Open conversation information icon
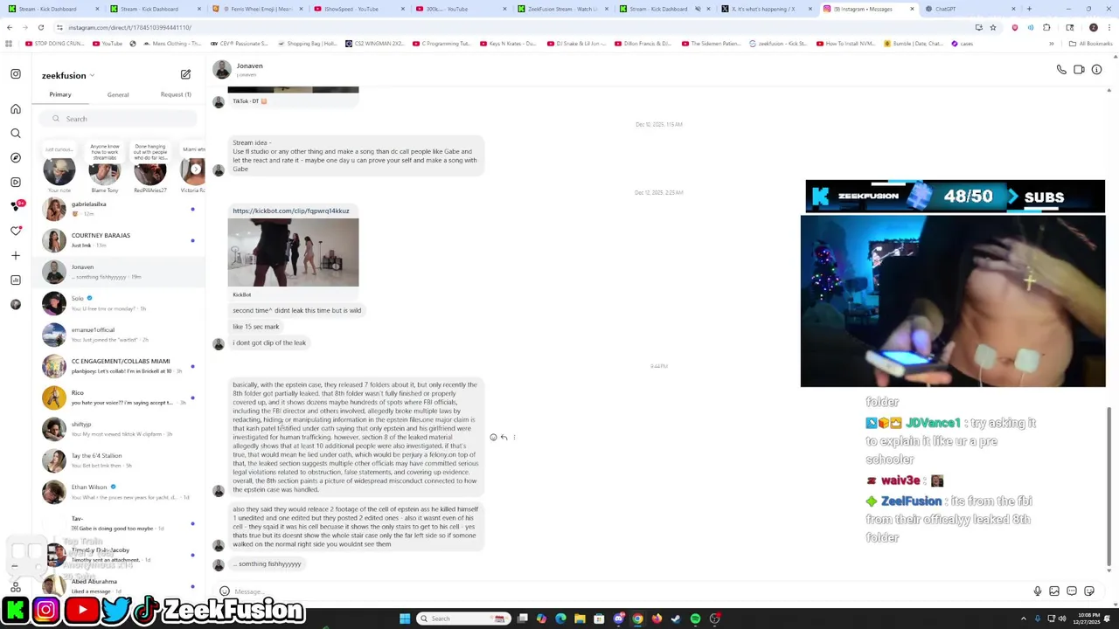The image size is (1119, 629). [1096, 70]
